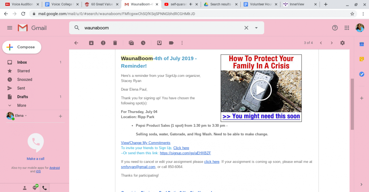Get add-ons with the plus icon
The image size is (369, 192).
(362, 98)
